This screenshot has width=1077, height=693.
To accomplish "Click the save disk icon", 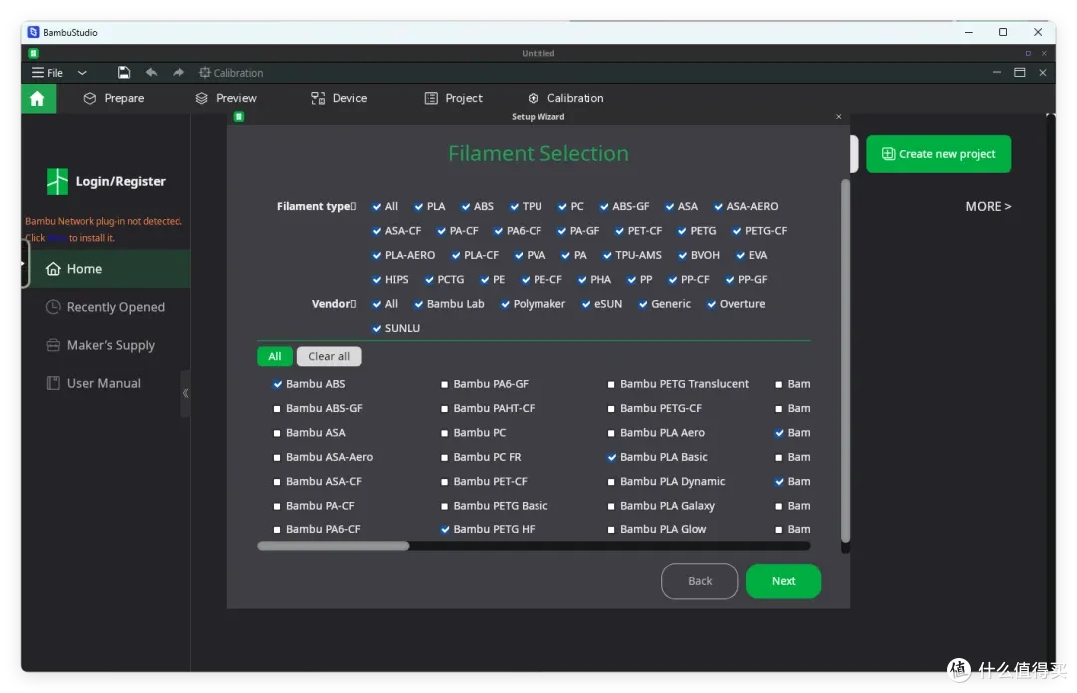I will pyautogui.click(x=124, y=72).
